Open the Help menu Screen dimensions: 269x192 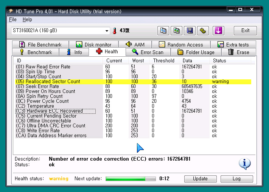tap(27, 20)
